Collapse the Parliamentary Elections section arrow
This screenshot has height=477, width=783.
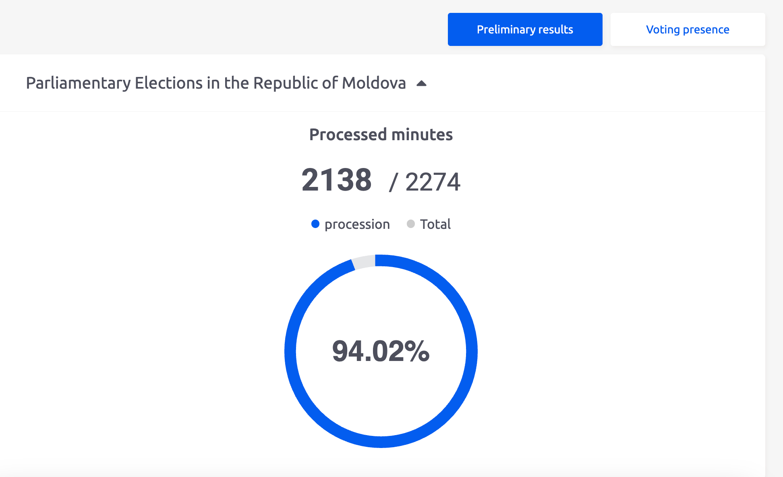point(421,83)
